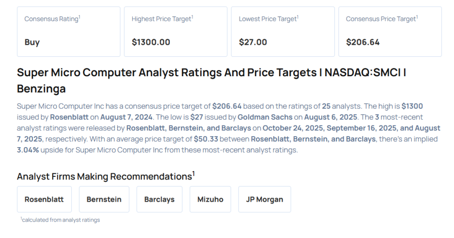Click the Analyst Firms Making Recommendations heading
The image size is (454, 238).
coord(106,176)
